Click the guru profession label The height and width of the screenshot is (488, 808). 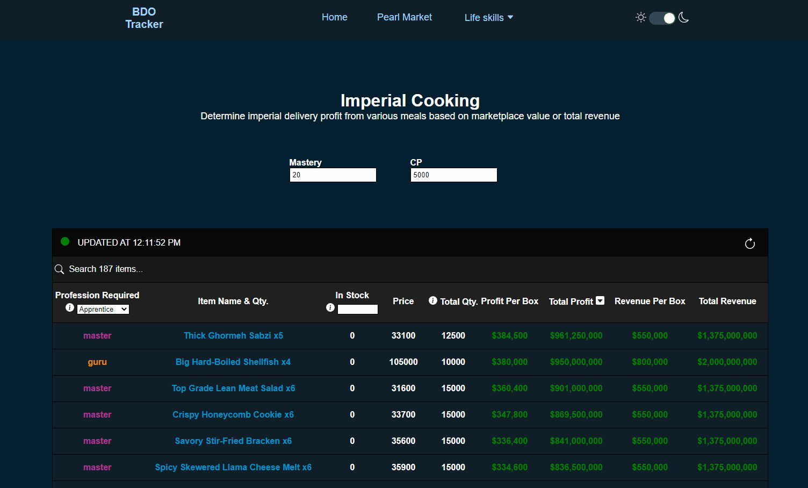coord(97,362)
